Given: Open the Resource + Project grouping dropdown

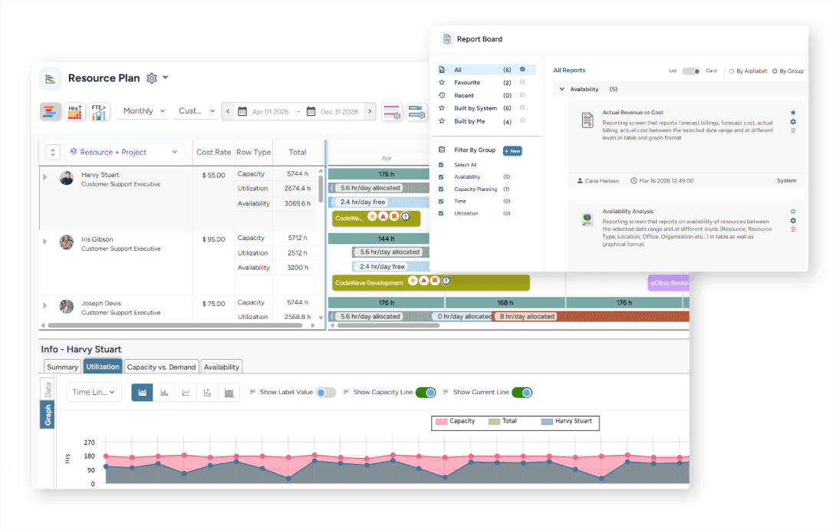Looking at the screenshot, I should (x=123, y=152).
